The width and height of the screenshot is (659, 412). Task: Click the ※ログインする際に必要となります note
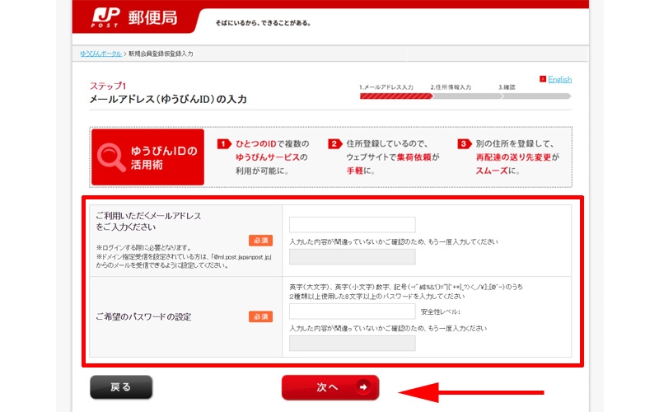(x=143, y=248)
